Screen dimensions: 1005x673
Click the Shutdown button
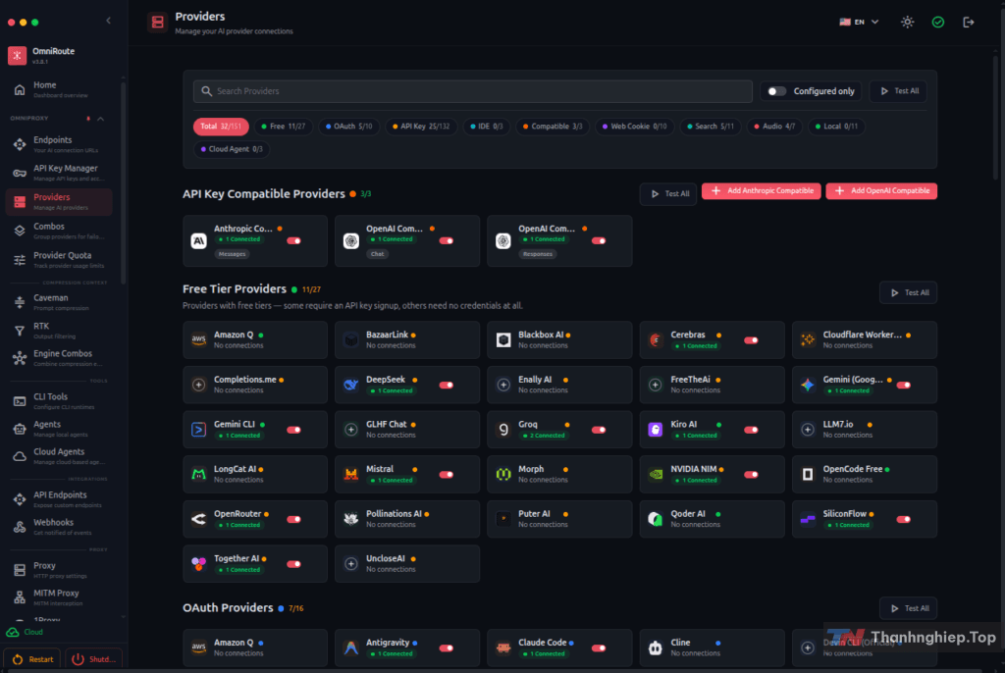coord(93,659)
